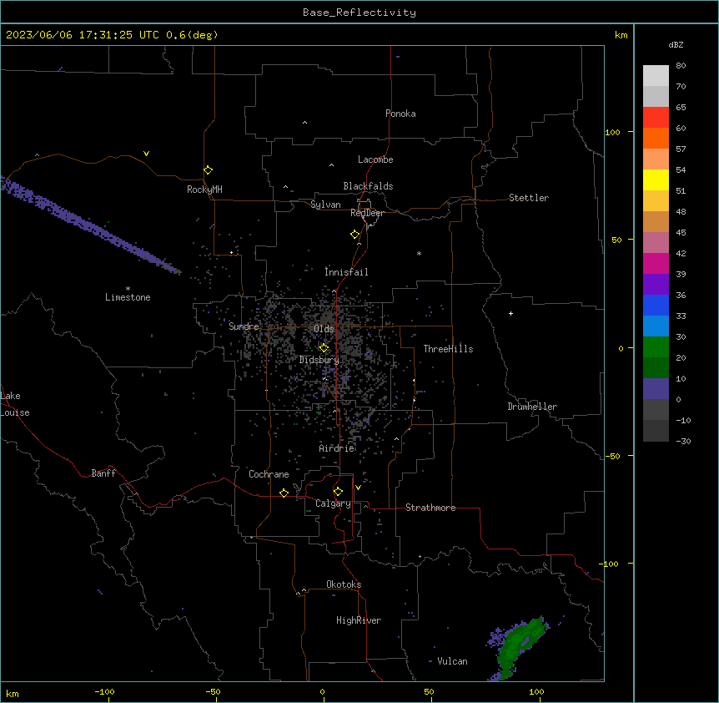Screen dimensions: 719x703
Task: Select the Vulcan label
Action: (x=452, y=661)
